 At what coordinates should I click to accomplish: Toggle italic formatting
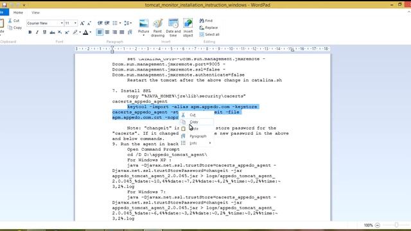click(x=37, y=32)
